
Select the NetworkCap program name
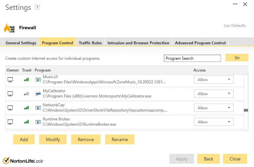click(54, 105)
